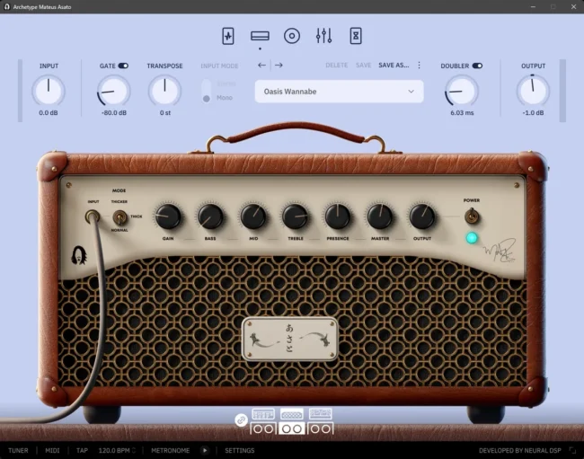Close the Archetype Mateus Asato window
Screen dimensions: 584x459
[x=573, y=6]
